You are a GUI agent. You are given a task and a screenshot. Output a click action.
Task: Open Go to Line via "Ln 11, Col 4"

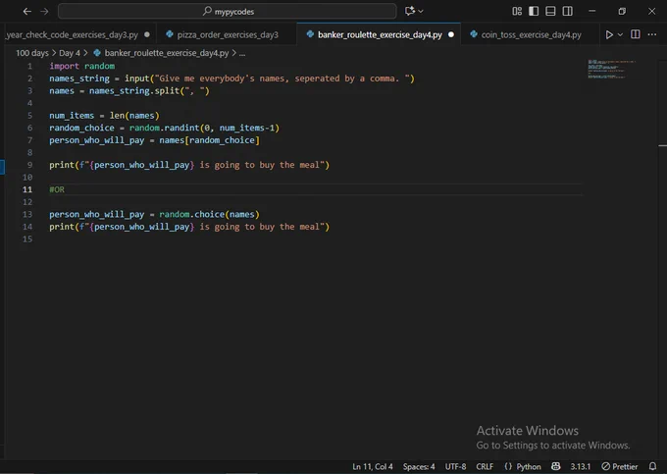(373, 467)
